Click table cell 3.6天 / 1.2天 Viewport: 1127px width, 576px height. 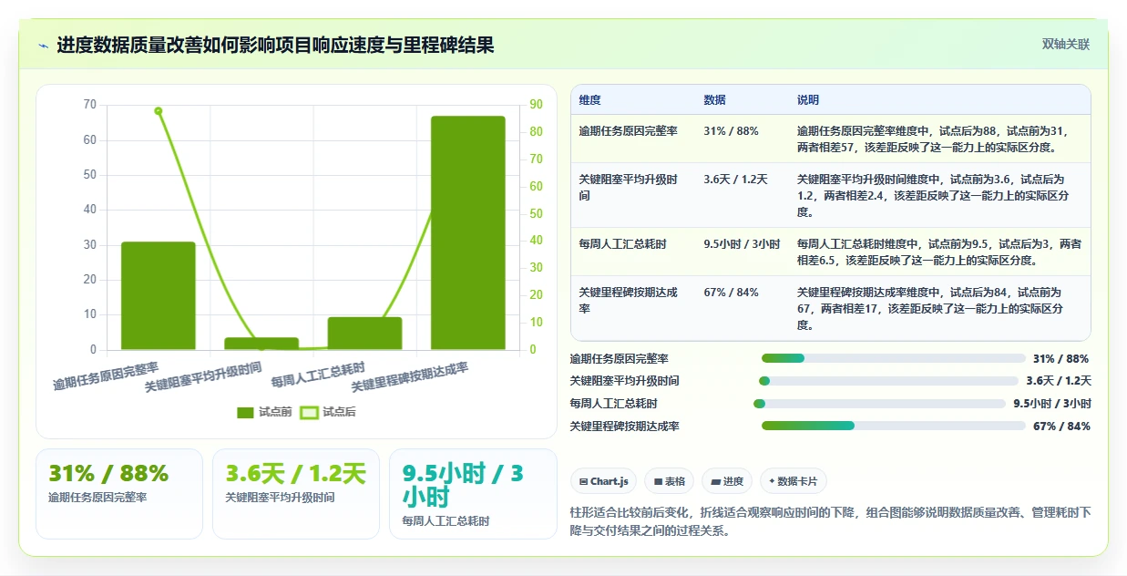[x=736, y=180]
